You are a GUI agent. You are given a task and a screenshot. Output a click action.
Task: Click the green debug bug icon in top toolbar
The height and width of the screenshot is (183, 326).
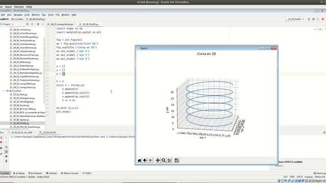[313, 19]
